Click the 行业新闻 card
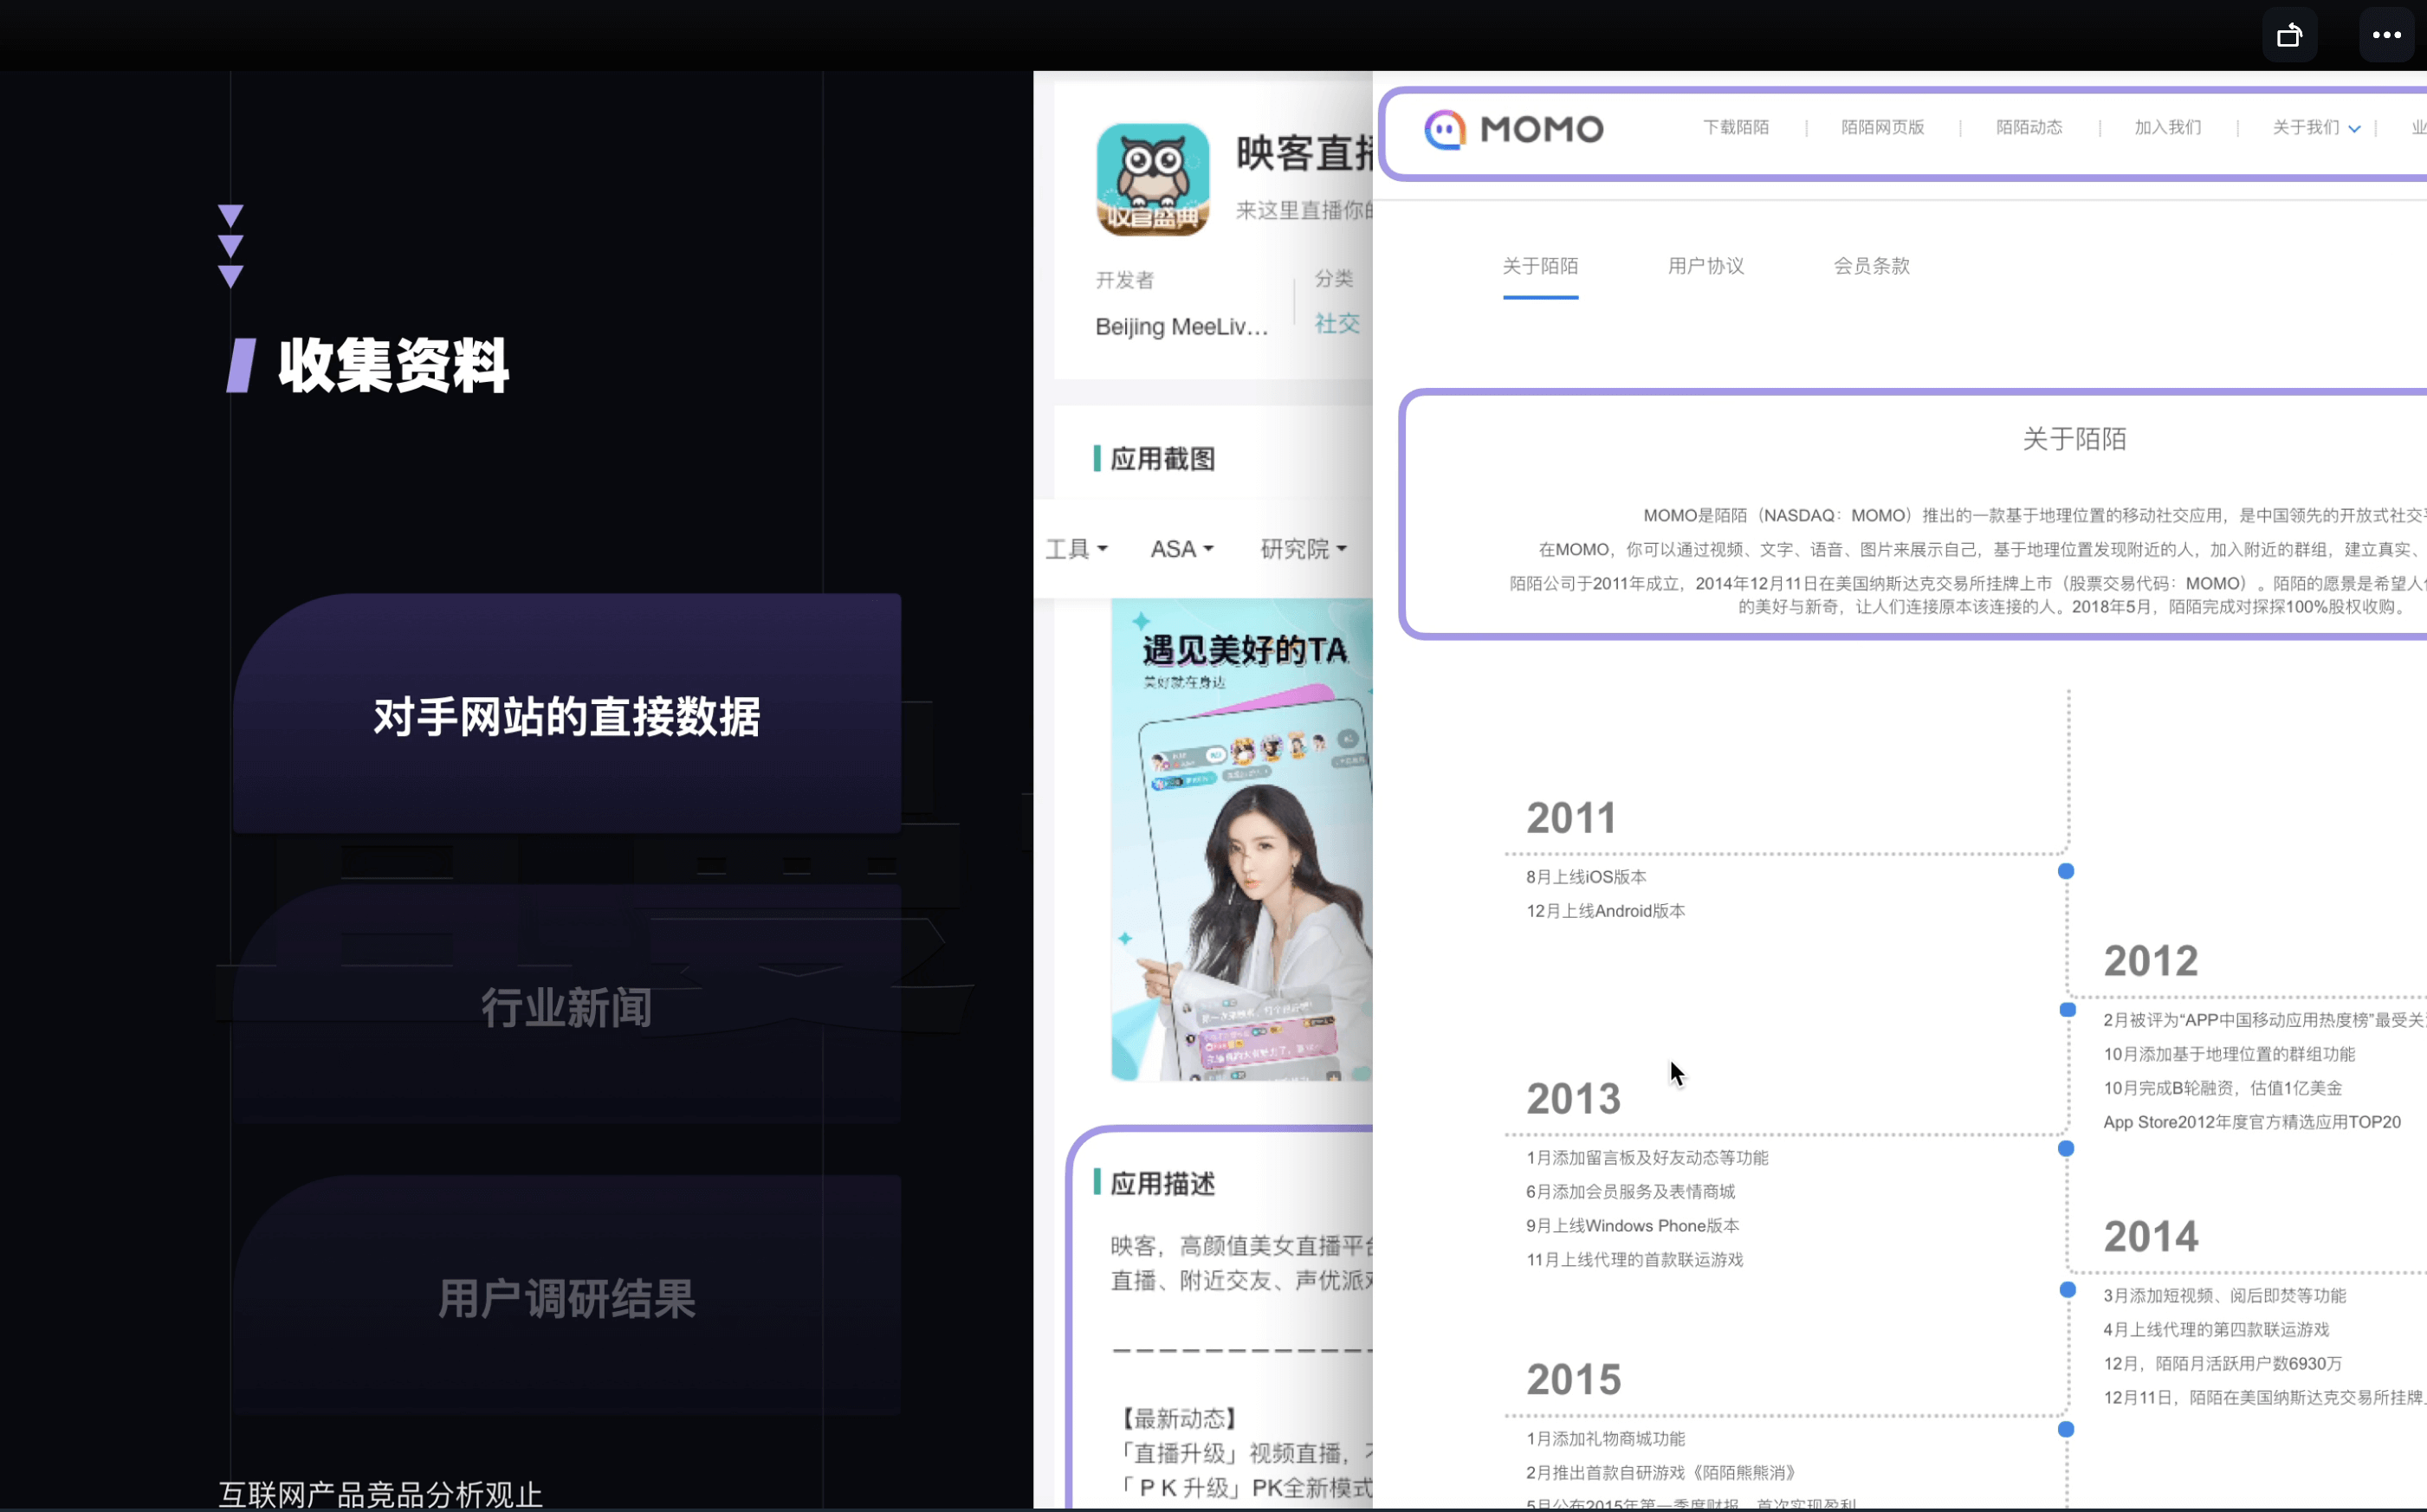 tap(567, 1005)
